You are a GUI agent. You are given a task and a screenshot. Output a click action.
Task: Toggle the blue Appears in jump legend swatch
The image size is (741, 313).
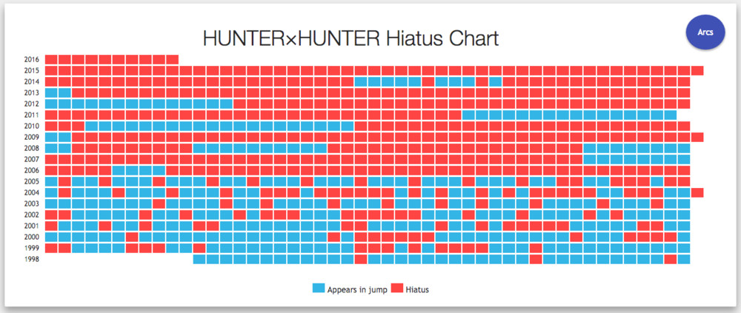(319, 289)
